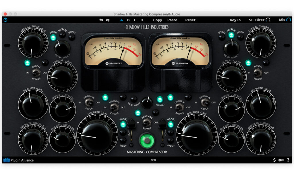Click the right Discrete Threshold knob

point(261,140)
